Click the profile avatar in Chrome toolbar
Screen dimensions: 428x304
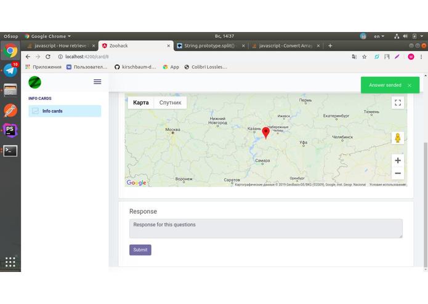(411, 57)
